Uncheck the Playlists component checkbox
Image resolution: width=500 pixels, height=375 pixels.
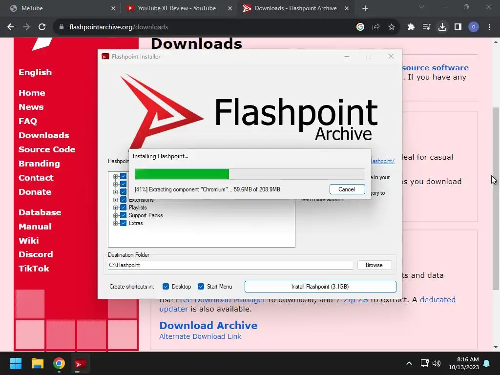click(124, 208)
